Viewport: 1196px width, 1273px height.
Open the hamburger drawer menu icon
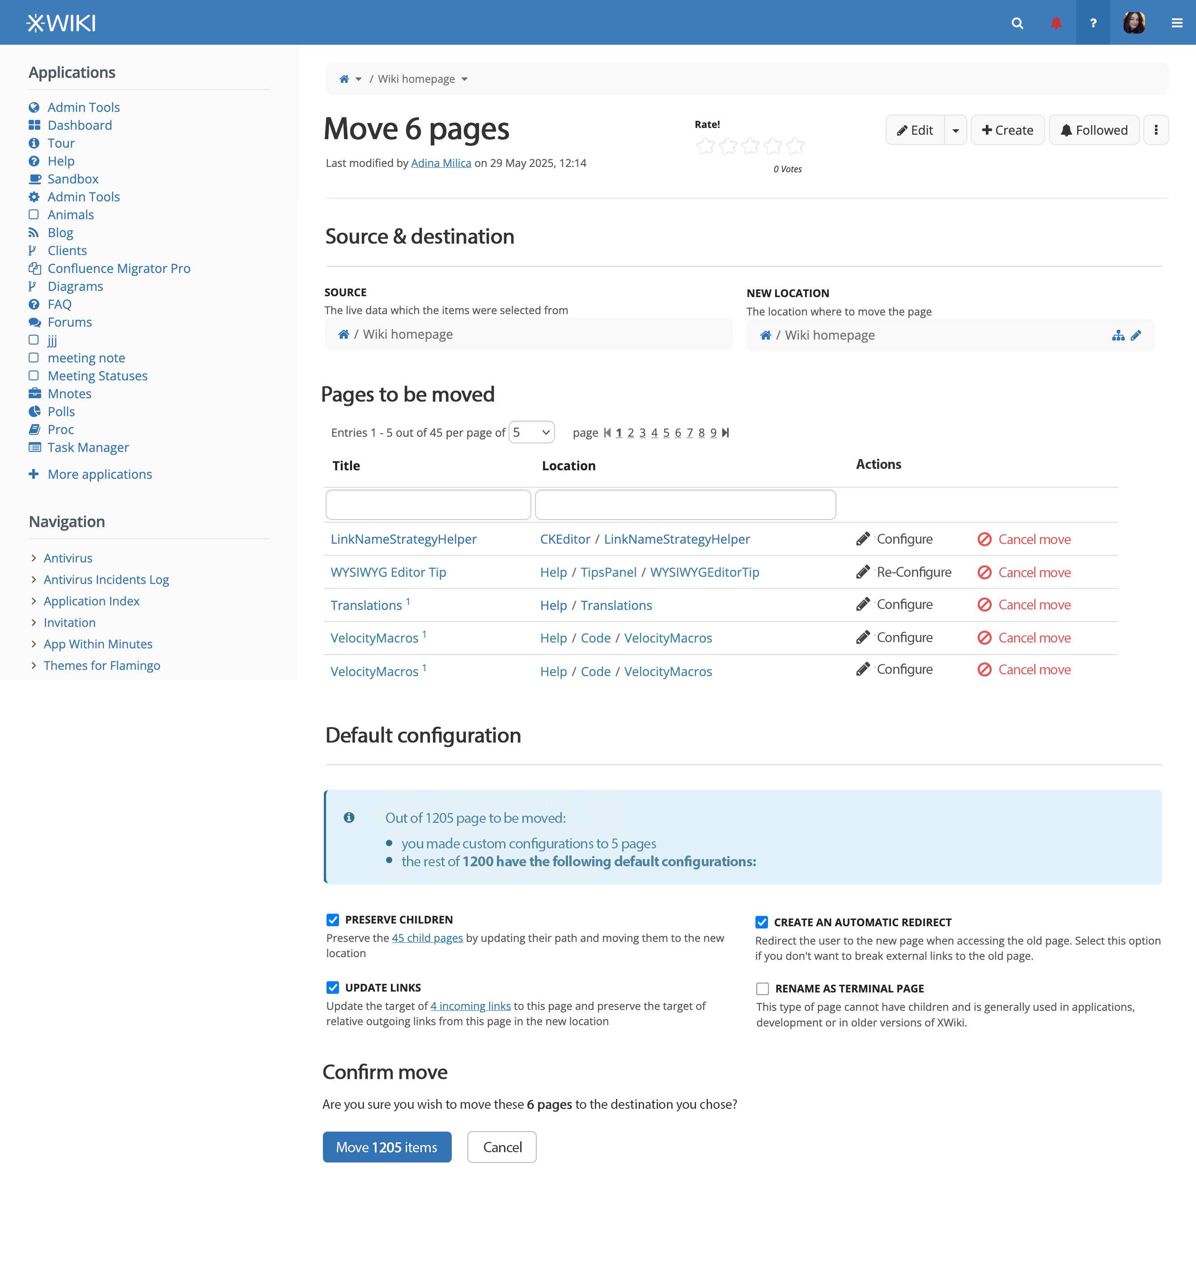click(x=1176, y=23)
